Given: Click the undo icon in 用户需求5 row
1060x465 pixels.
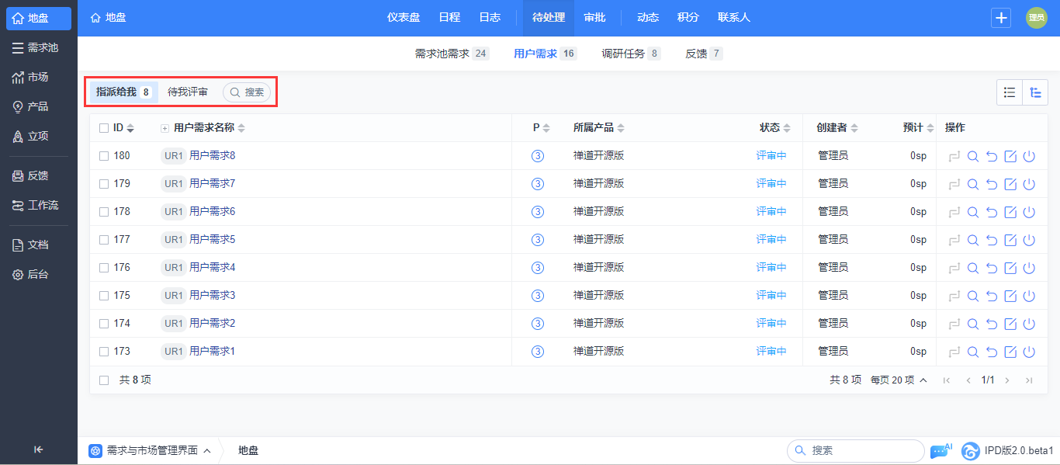Looking at the screenshot, I should click(x=992, y=240).
